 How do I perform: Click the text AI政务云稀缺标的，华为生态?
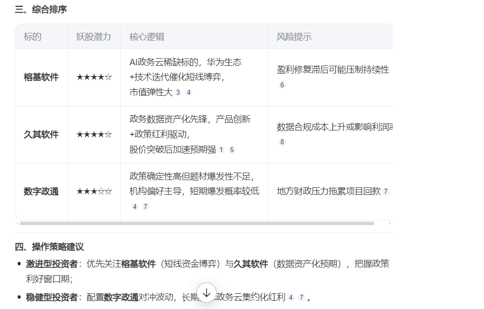185,62
